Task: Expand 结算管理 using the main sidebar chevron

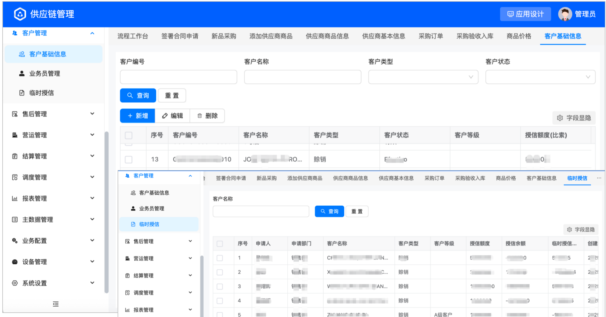Action: (x=92, y=156)
